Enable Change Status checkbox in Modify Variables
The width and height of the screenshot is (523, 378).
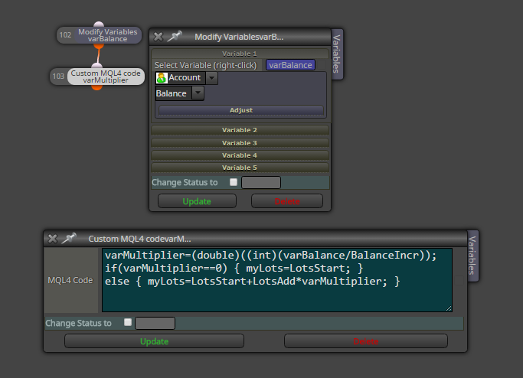(234, 182)
